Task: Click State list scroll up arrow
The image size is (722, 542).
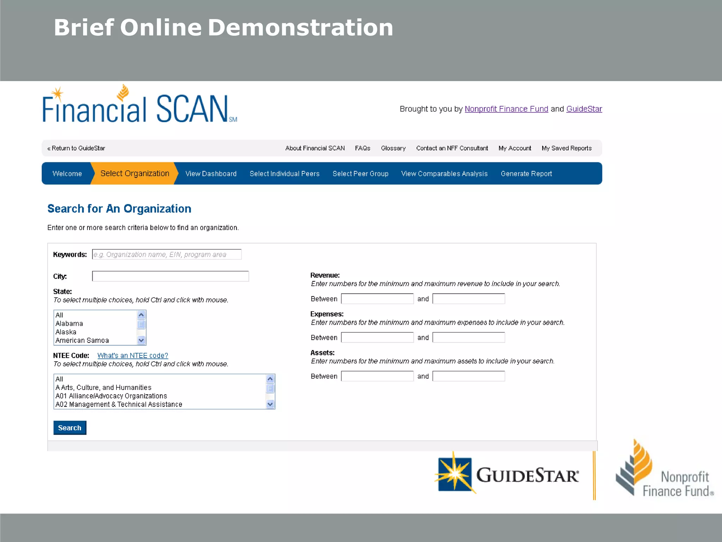Action: (x=141, y=315)
